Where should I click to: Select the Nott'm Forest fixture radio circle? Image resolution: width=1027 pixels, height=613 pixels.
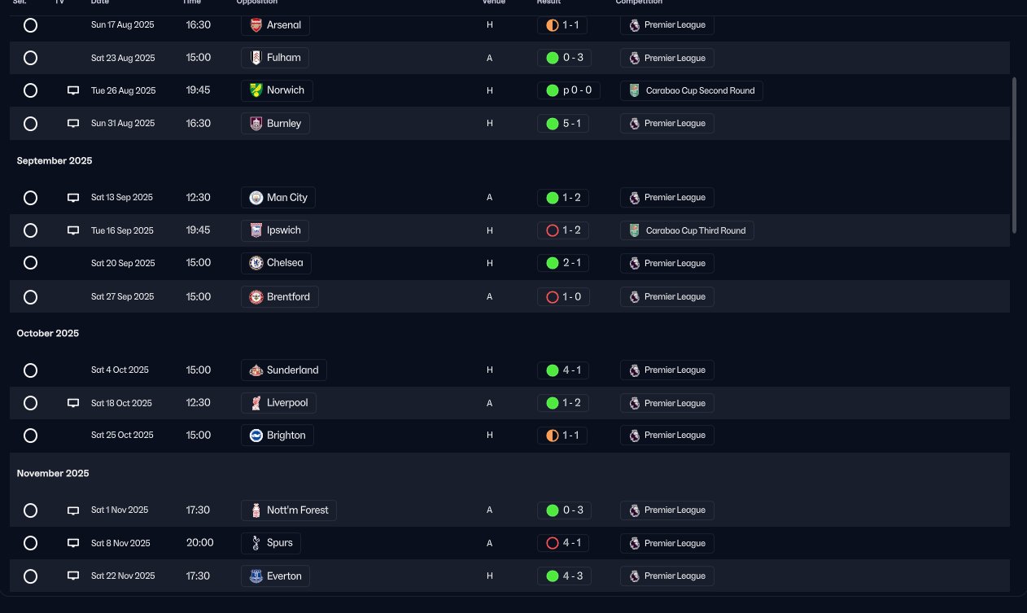30,510
